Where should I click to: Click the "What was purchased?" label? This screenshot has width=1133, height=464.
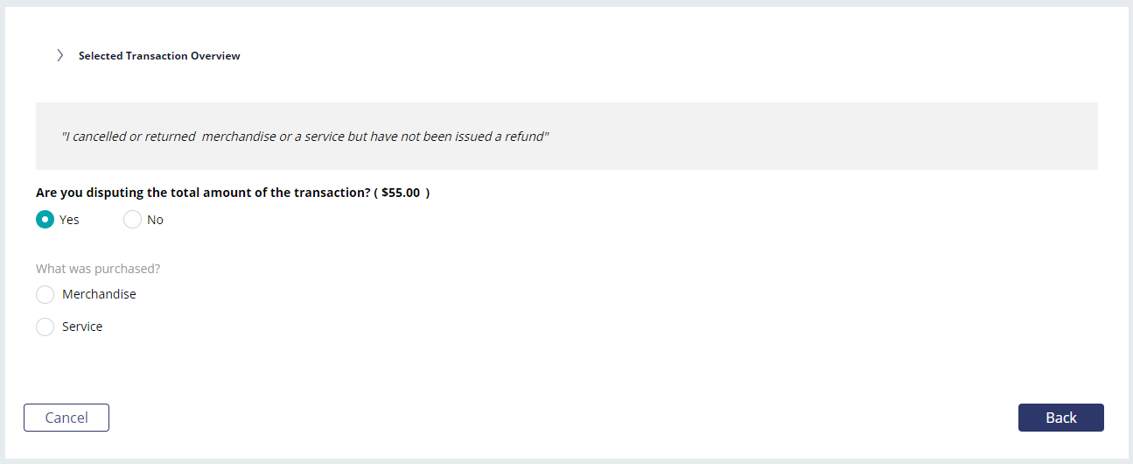click(98, 269)
